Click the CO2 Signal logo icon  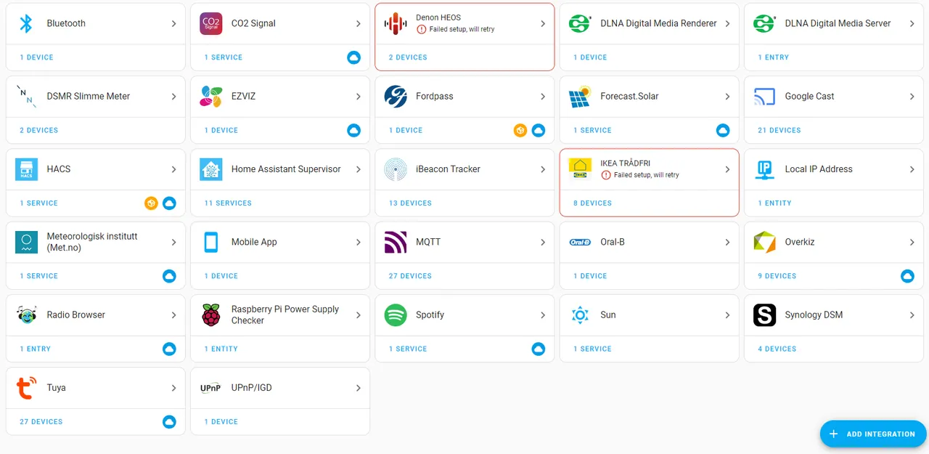[210, 23]
